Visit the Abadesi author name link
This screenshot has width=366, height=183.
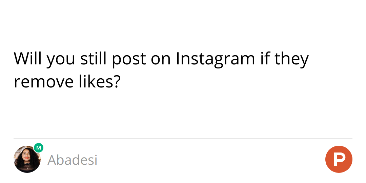(x=73, y=160)
